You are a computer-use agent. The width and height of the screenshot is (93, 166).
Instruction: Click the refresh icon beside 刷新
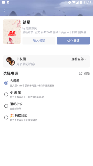[81, 73]
